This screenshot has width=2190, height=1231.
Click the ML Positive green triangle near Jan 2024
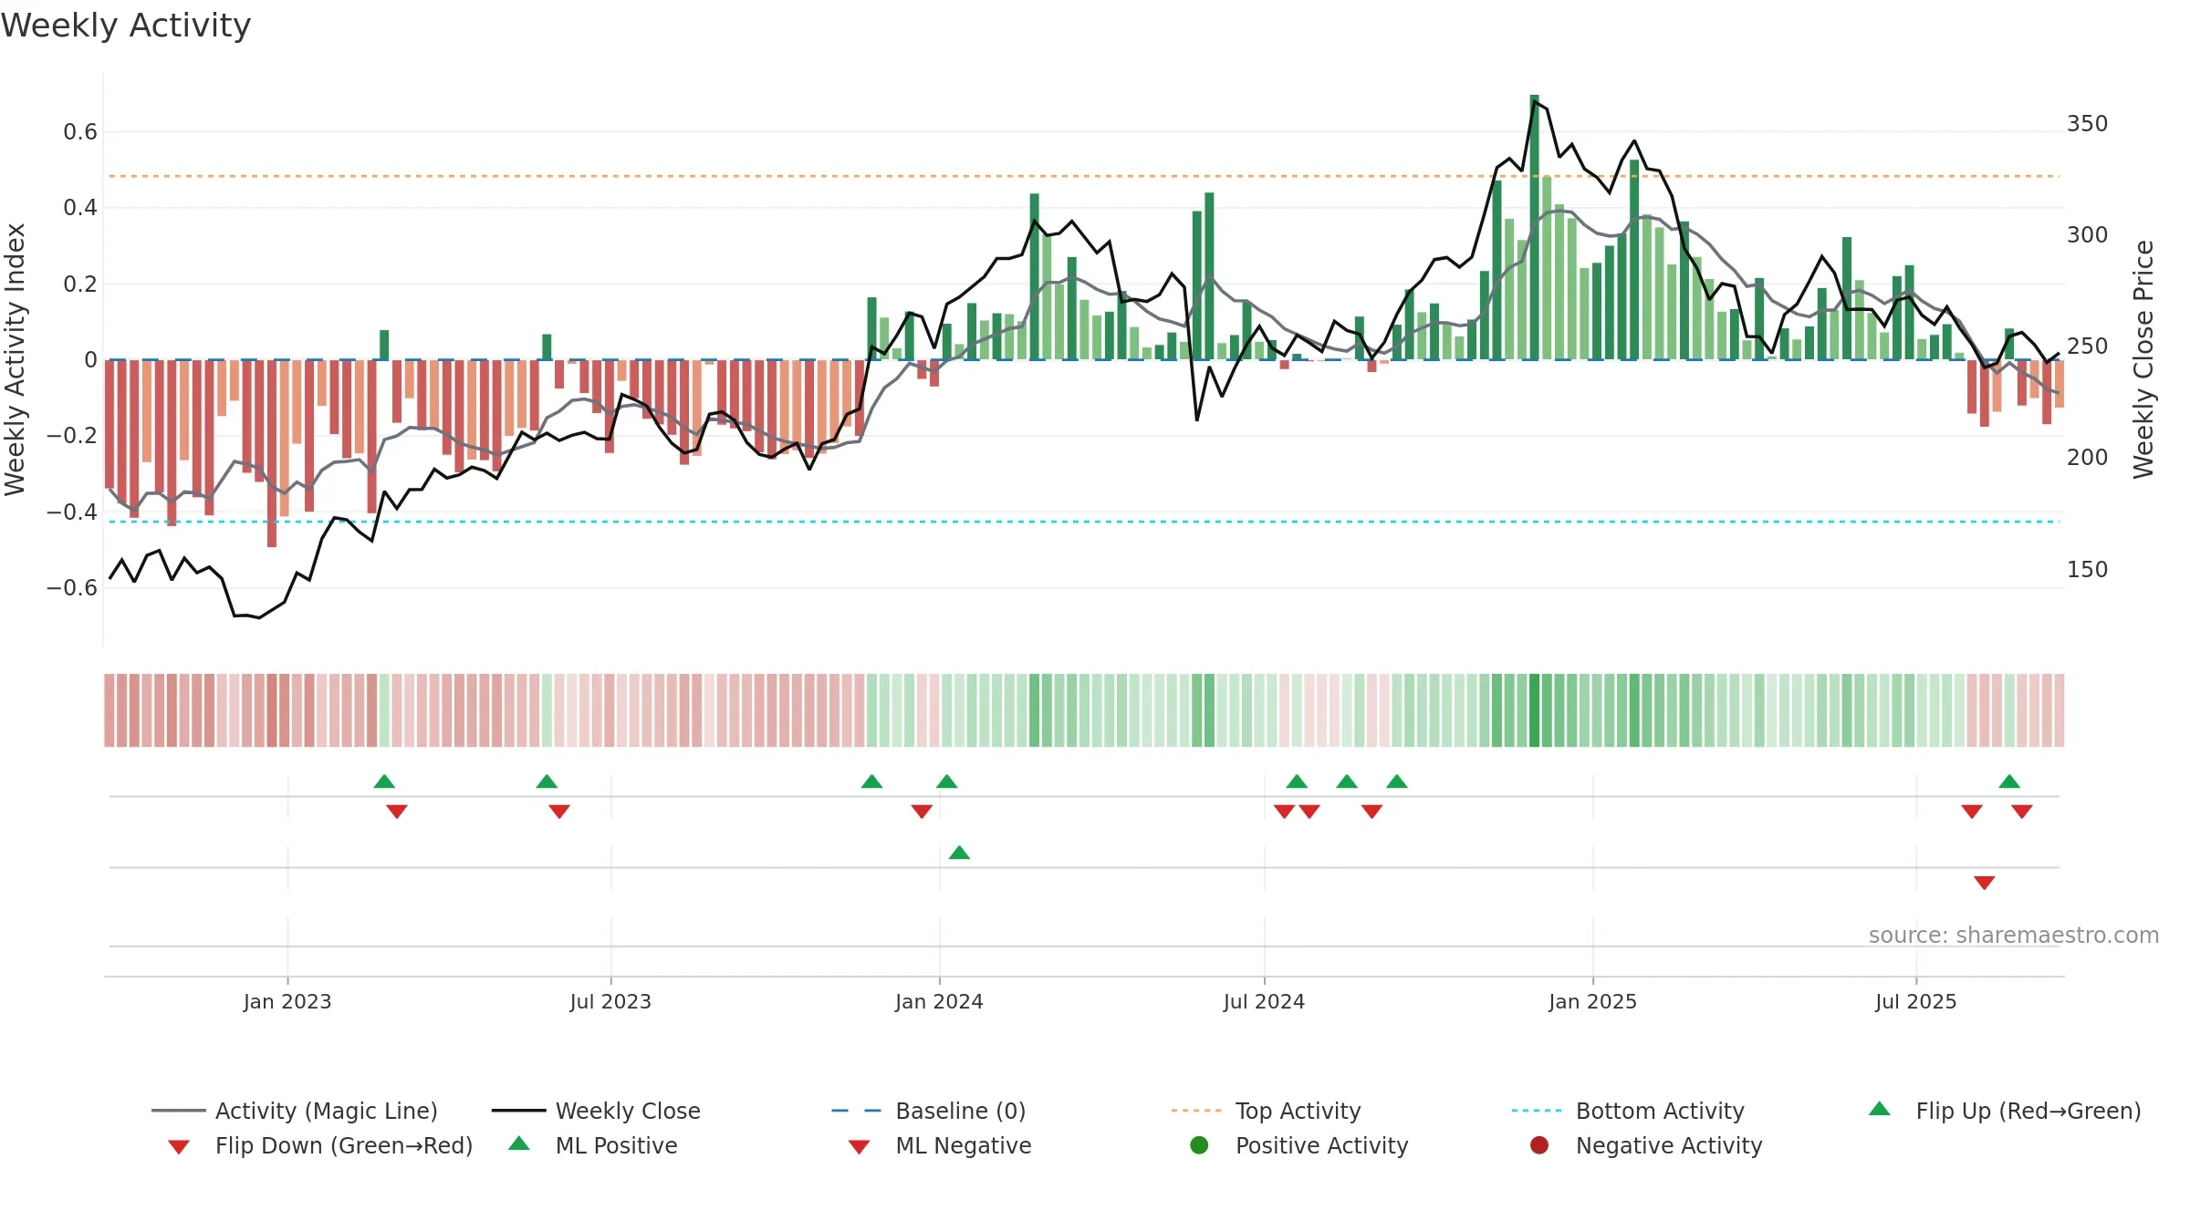[959, 853]
